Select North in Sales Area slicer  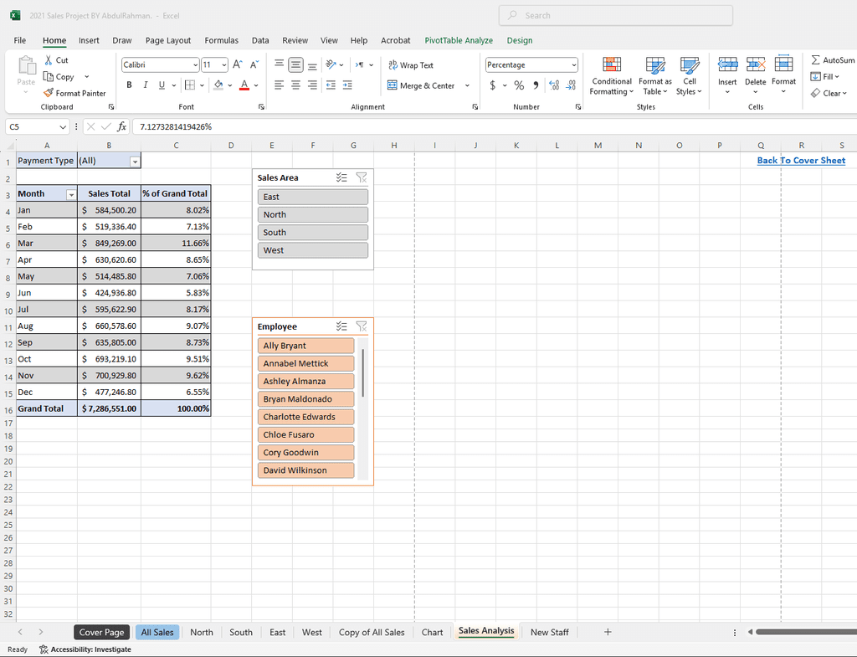click(312, 214)
